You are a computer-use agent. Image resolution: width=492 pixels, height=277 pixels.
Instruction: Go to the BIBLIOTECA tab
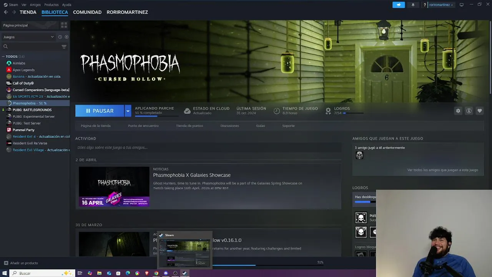[55, 12]
